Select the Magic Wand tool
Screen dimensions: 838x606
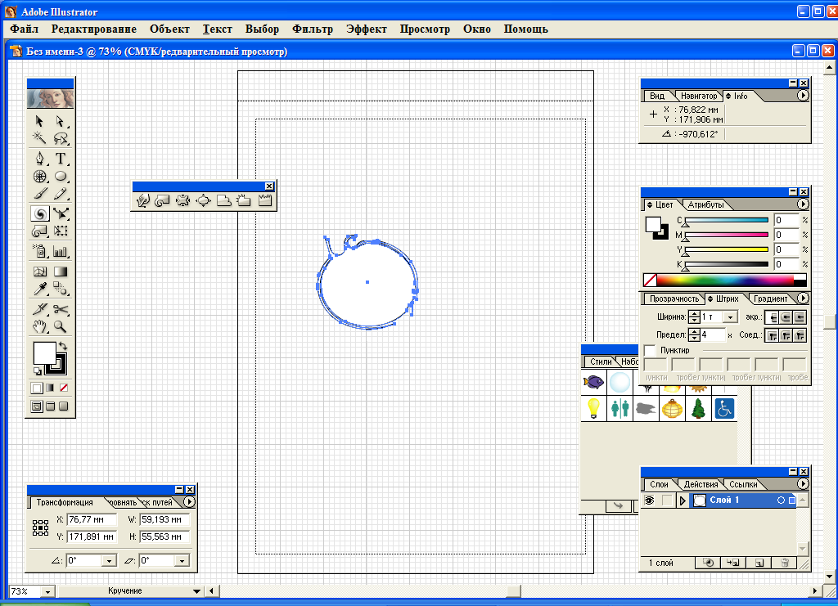tap(39, 139)
